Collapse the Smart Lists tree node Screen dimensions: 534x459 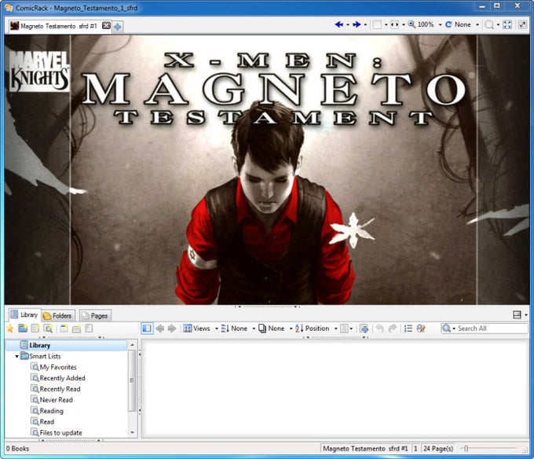16,356
